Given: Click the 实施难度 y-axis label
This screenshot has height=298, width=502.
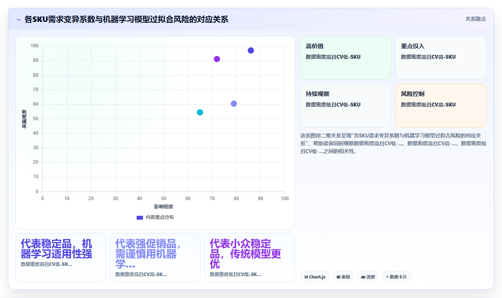Looking at the screenshot, I should [24, 119].
